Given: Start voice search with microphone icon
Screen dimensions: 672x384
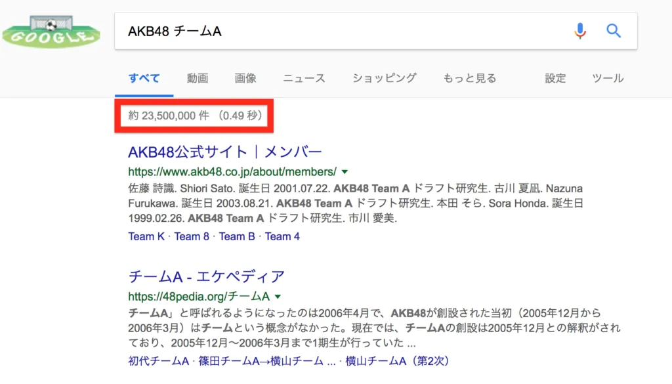Looking at the screenshot, I should (580, 31).
